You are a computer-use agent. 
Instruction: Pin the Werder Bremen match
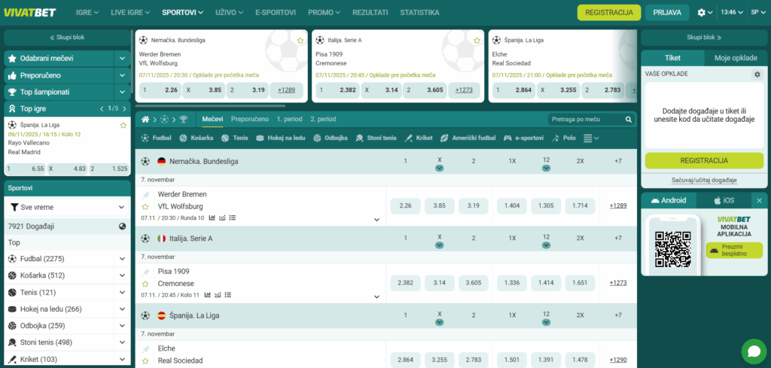click(145, 195)
